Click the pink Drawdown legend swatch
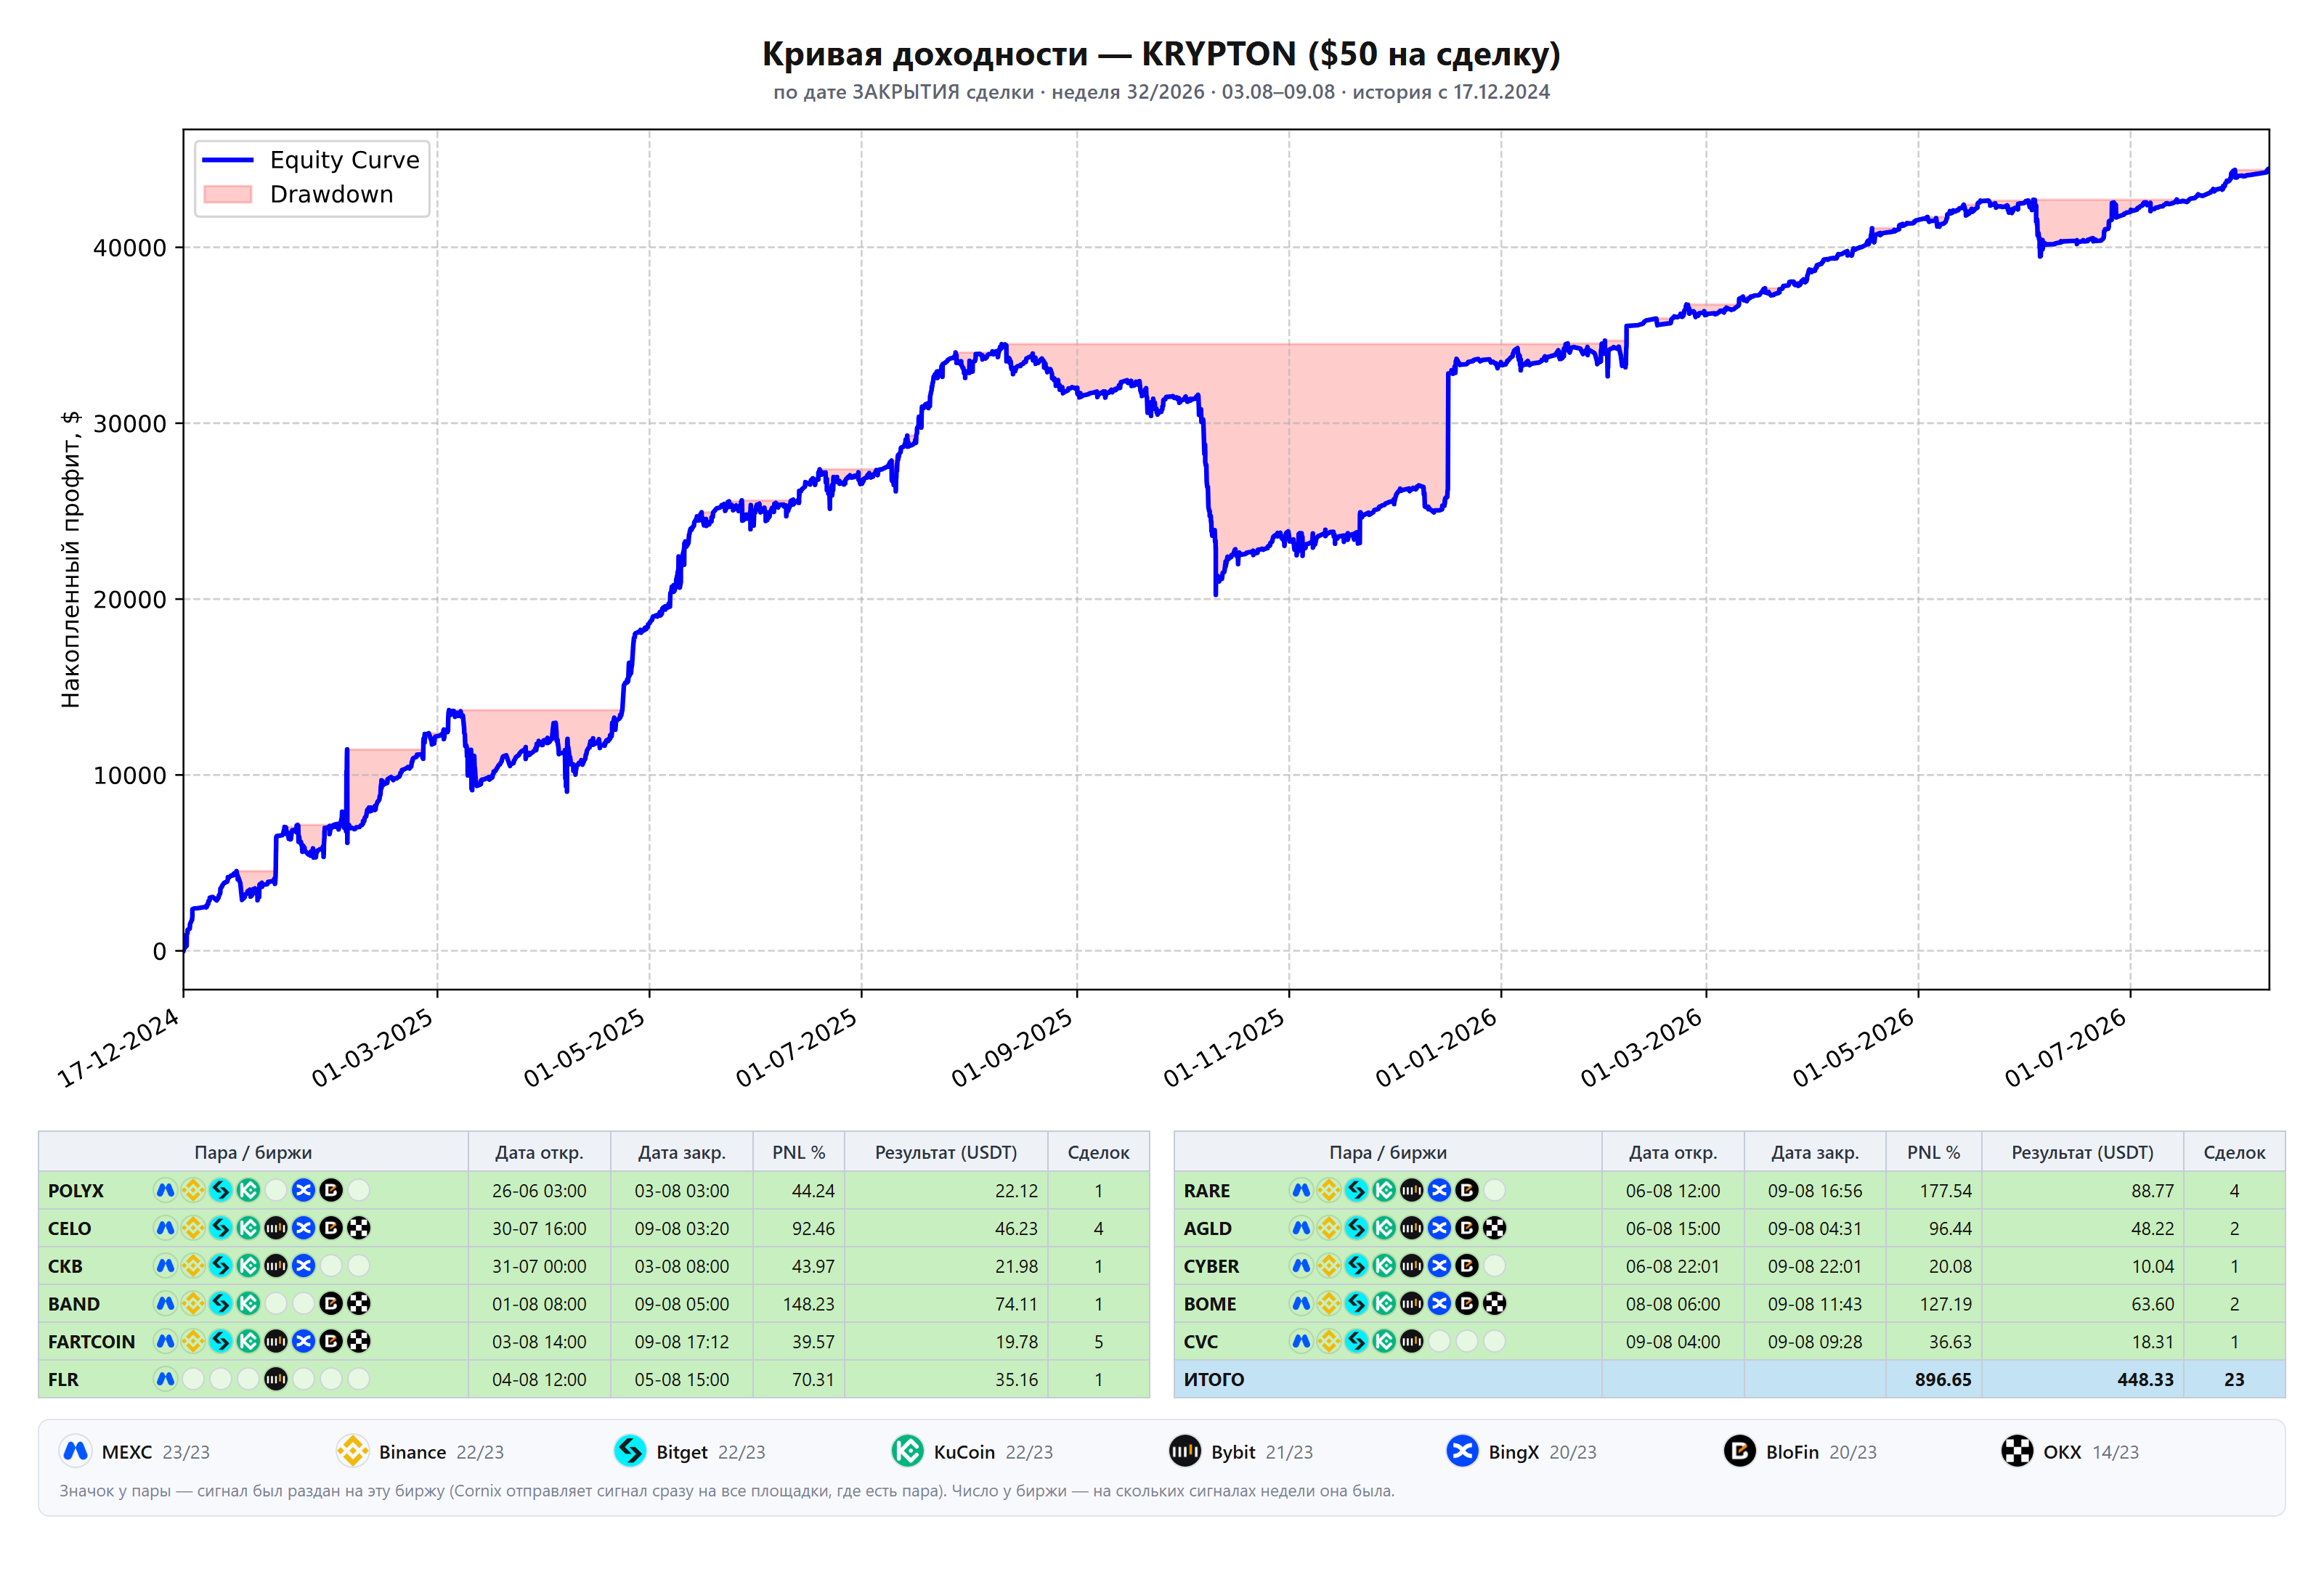 coord(227,194)
